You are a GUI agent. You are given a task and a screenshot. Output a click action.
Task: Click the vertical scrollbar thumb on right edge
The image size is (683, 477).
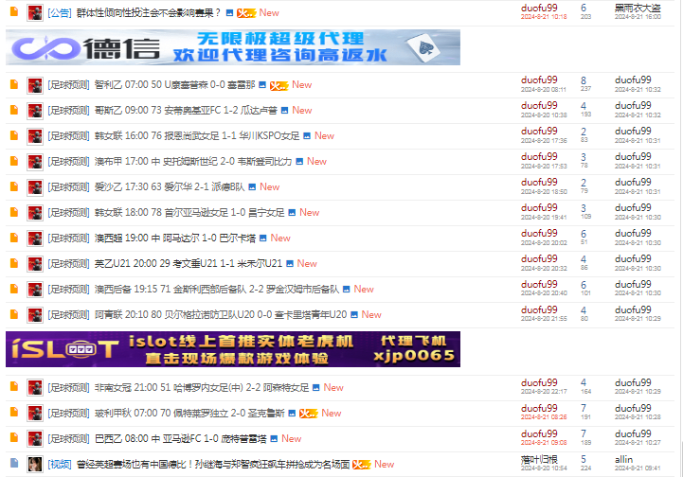click(681, 457)
